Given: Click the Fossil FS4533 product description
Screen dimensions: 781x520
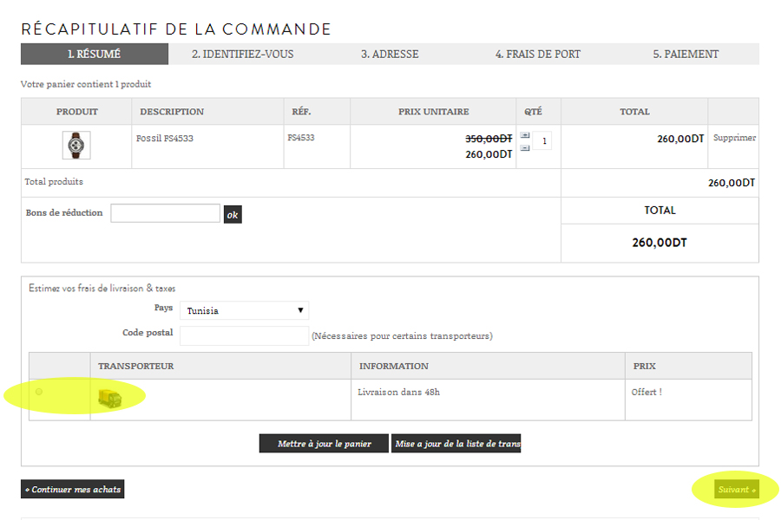Looking at the screenshot, I should [x=165, y=138].
